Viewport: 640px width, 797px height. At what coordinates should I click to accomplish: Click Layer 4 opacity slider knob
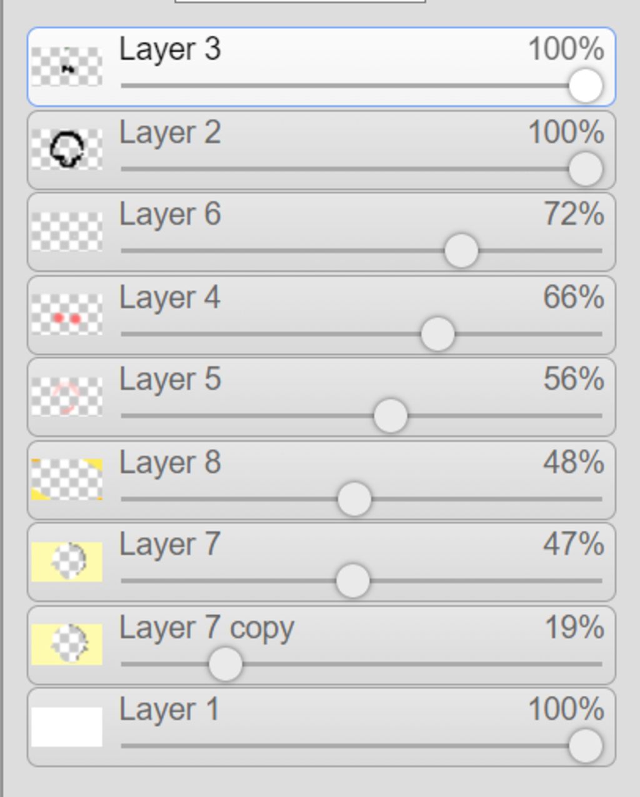[437, 334]
